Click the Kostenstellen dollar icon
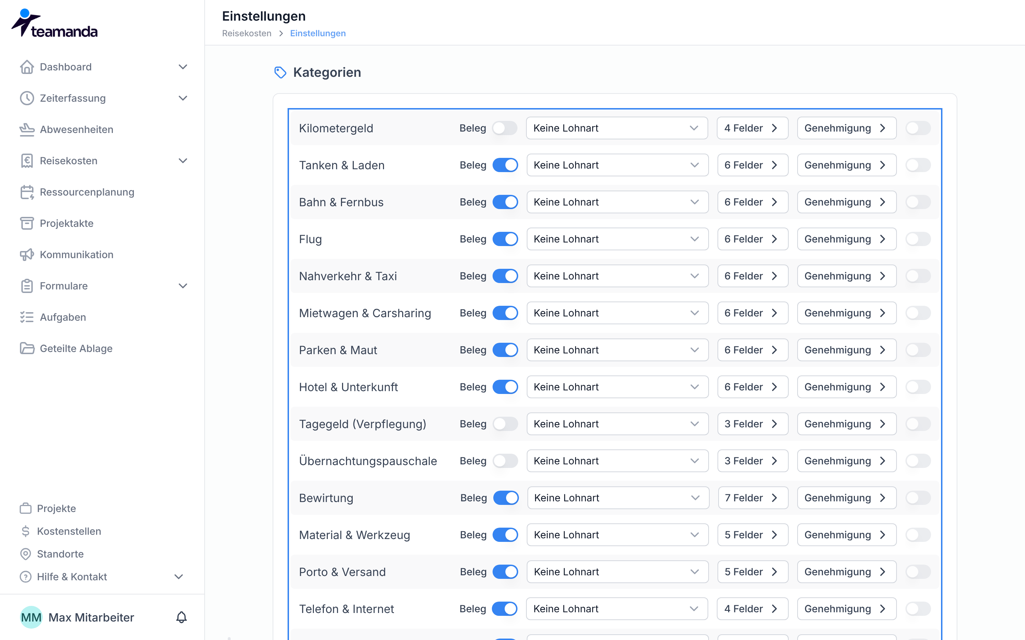Screen dimensions: 1025x640 click(x=25, y=531)
